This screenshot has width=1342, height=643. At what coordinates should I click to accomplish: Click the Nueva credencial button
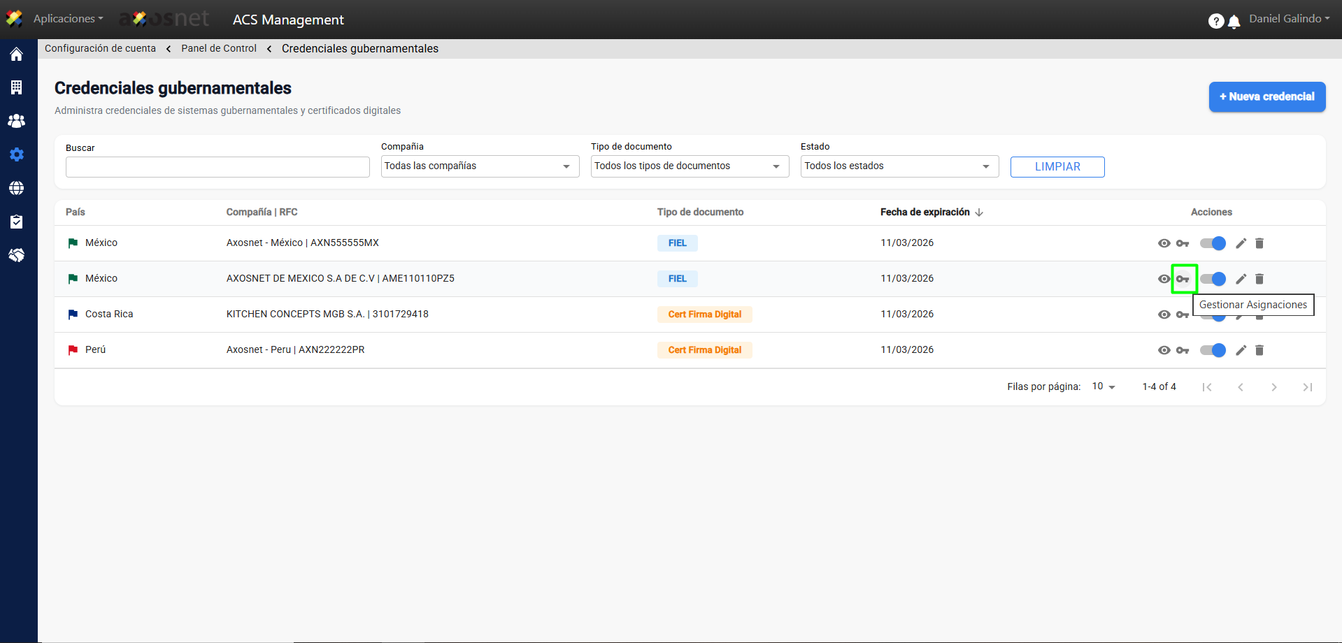[1266, 96]
